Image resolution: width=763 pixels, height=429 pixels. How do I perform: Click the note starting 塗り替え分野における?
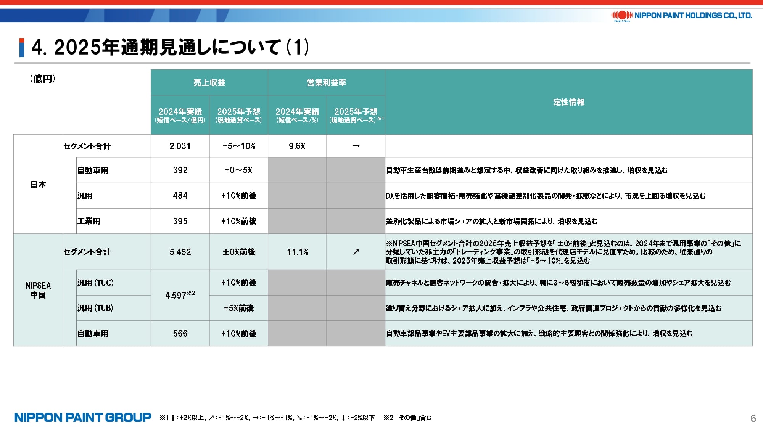point(554,308)
